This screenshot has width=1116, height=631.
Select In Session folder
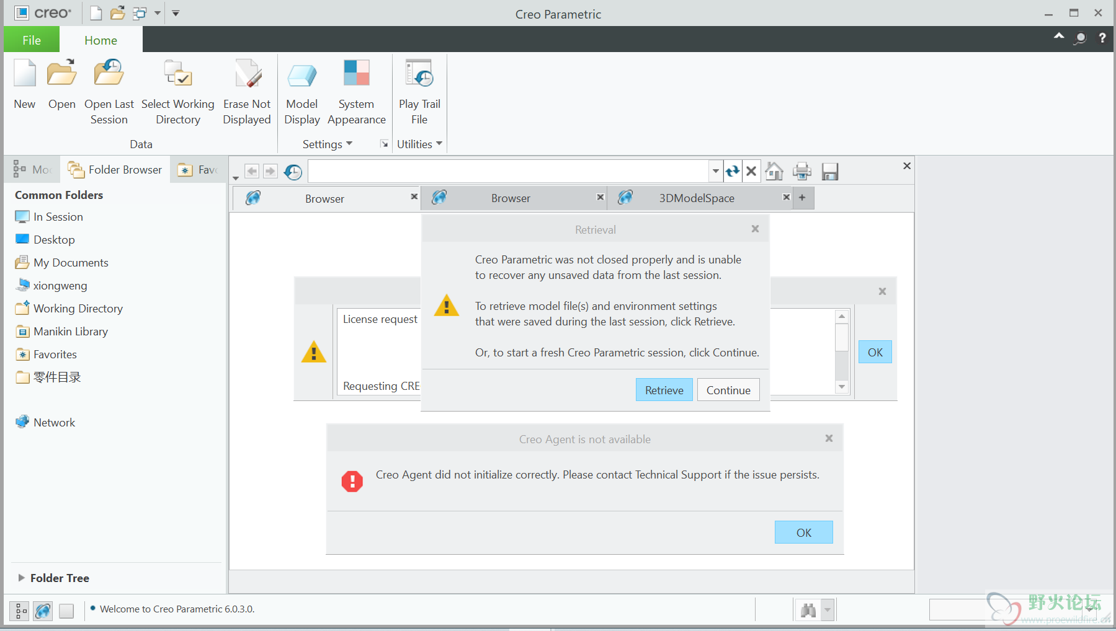coord(50,216)
